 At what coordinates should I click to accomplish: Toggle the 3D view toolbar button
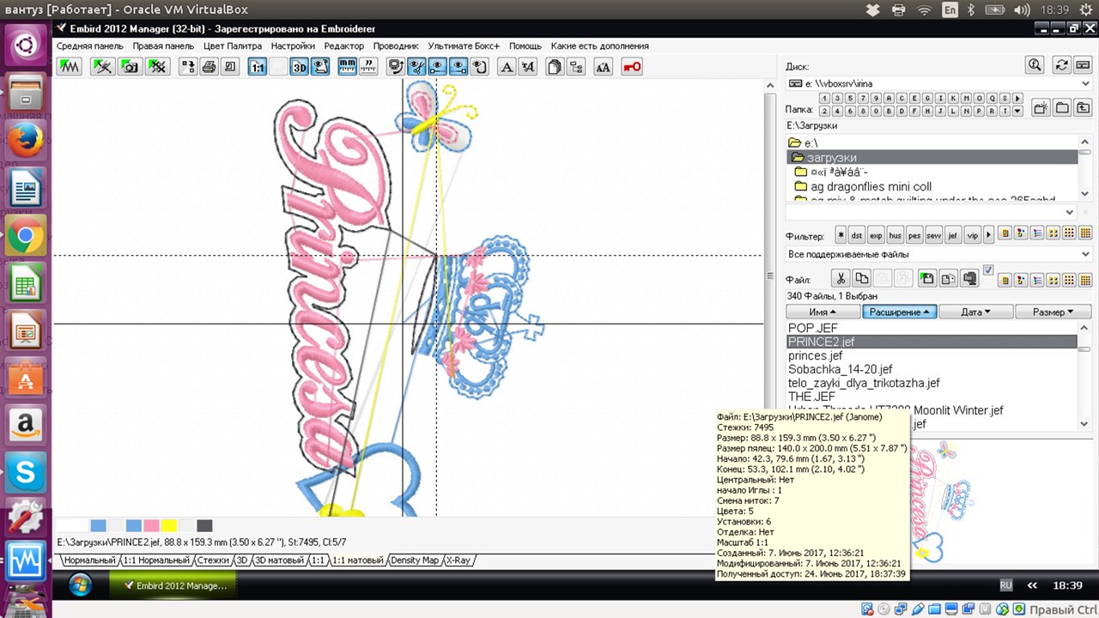pos(299,67)
